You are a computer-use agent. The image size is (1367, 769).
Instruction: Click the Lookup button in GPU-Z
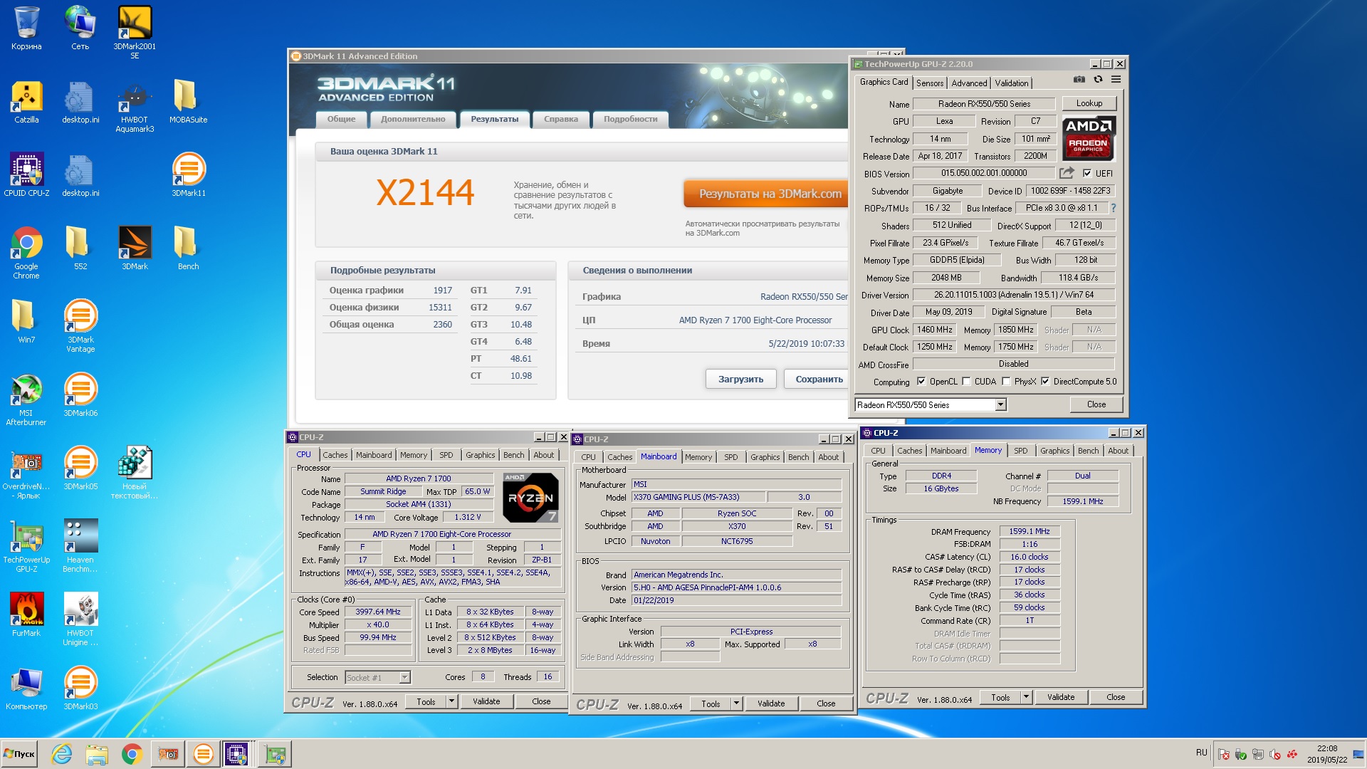1089,103
